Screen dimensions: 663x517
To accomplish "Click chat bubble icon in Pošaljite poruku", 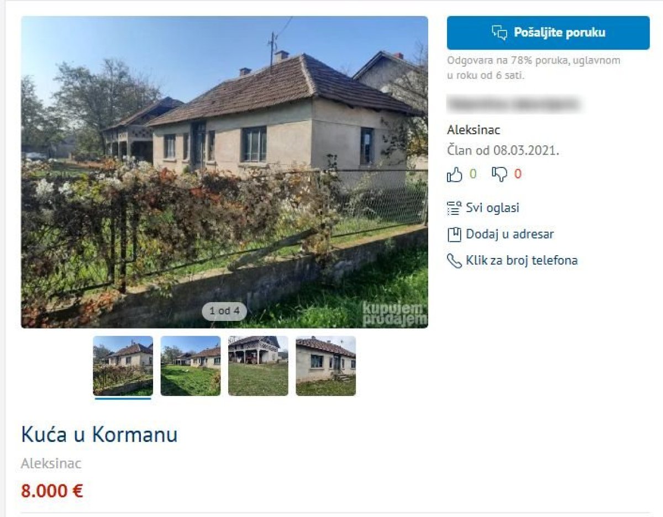I will pyautogui.click(x=499, y=33).
